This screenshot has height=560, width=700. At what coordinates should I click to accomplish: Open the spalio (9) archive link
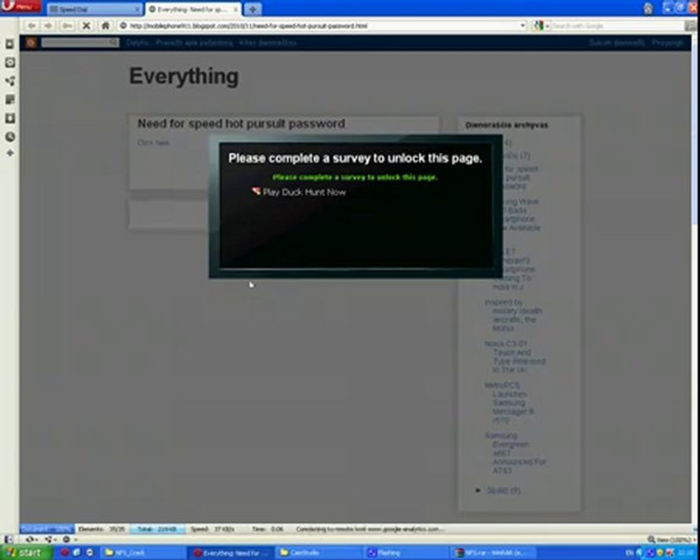coord(503,491)
